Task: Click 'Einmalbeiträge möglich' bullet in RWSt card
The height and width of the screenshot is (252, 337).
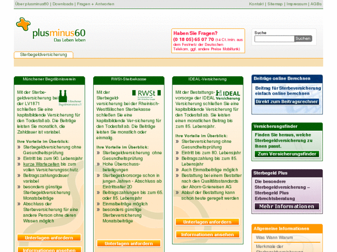Action: pos(125,204)
